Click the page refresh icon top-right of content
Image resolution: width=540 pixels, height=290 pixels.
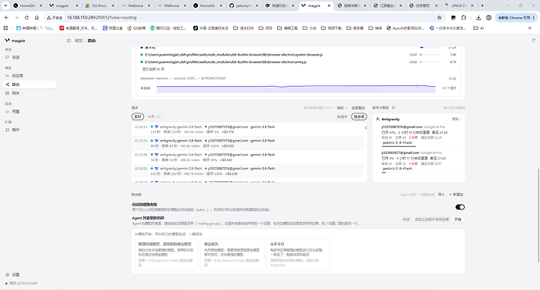(x=534, y=41)
